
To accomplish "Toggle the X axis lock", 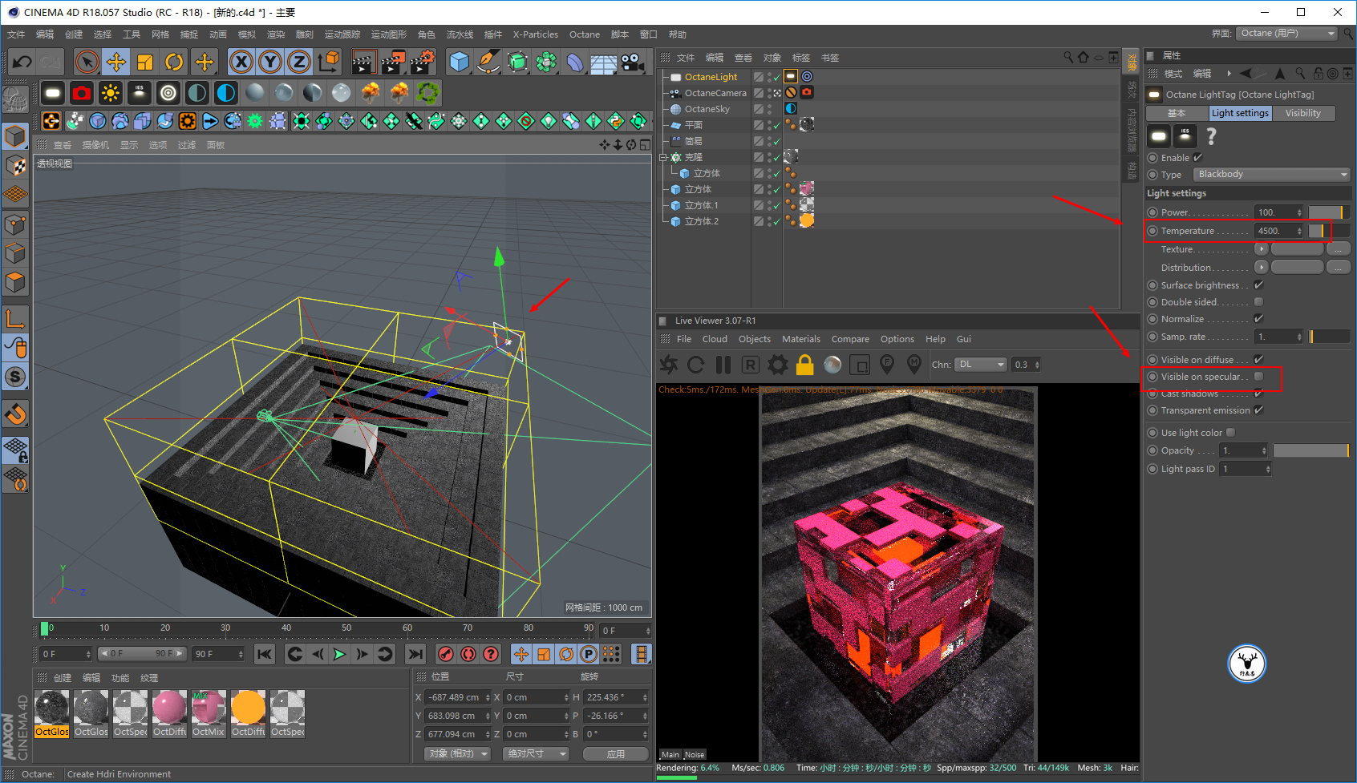I will [241, 62].
